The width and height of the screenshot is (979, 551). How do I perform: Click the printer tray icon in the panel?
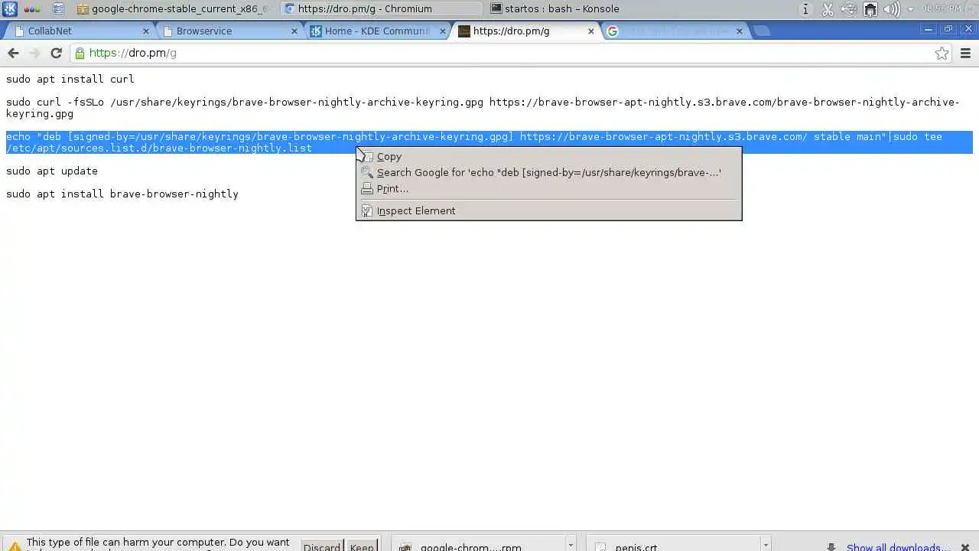[x=870, y=9]
